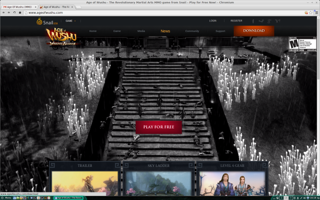View the ESRB Mature rating badge

[x=303, y=44]
